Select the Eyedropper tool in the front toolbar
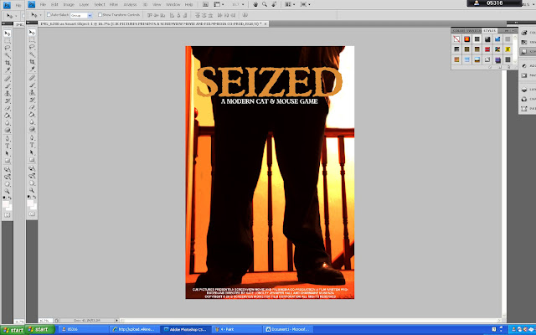Image resolution: width=536 pixels, height=335 pixels. pyautogui.click(x=32, y=69)
